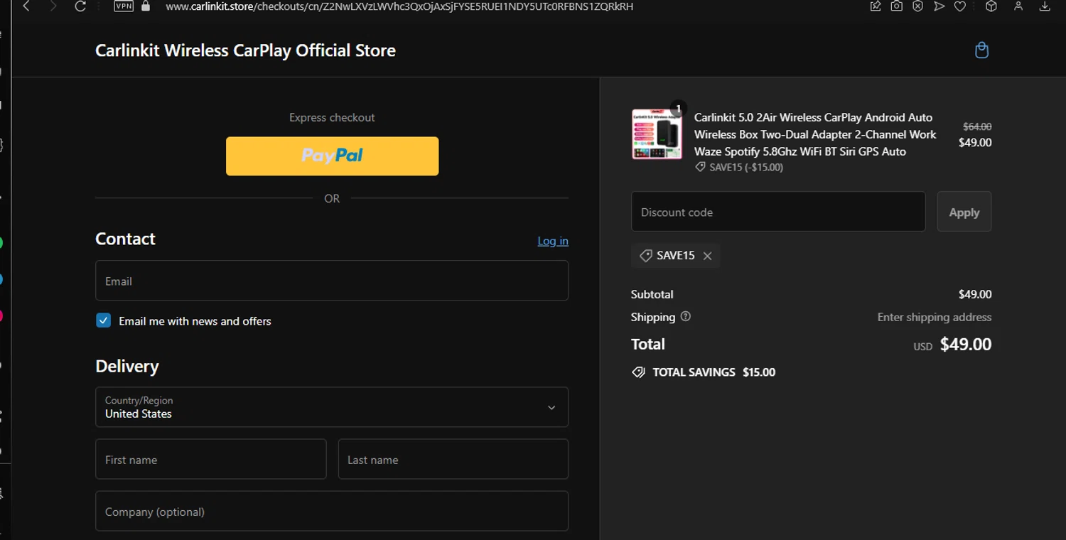Click the Carlinkit 5.0 2Air product title

click(x=815, y=134)
